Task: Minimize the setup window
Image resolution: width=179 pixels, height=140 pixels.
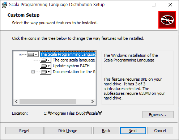Action: click(x=137, y=5)
